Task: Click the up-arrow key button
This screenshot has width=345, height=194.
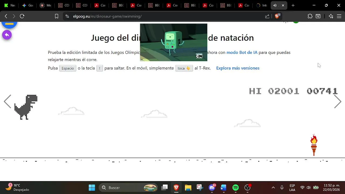Action: pos(100,68)
